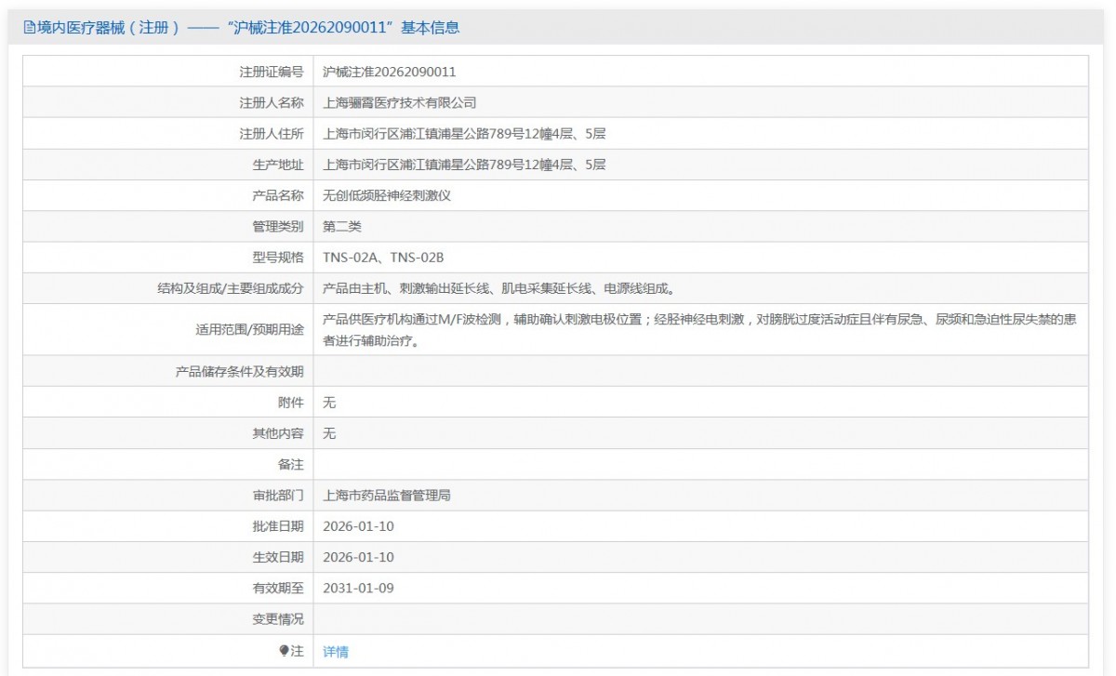This screenshot has height=676, width=1116.
Task: Click the 注册证编号 label cell
Action: tap(272, 72)
